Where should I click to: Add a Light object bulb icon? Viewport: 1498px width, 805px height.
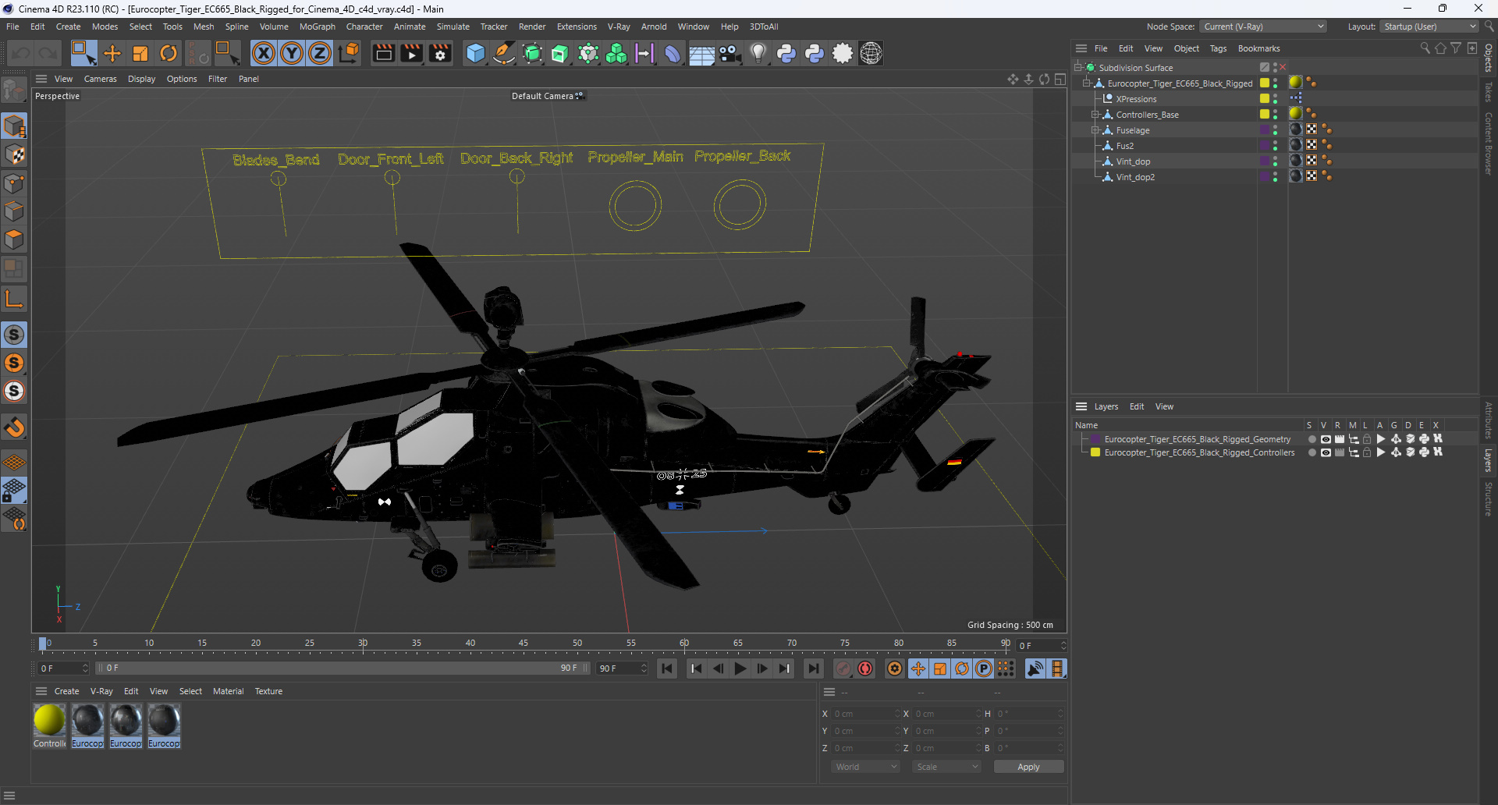click(x=758, y=53)
